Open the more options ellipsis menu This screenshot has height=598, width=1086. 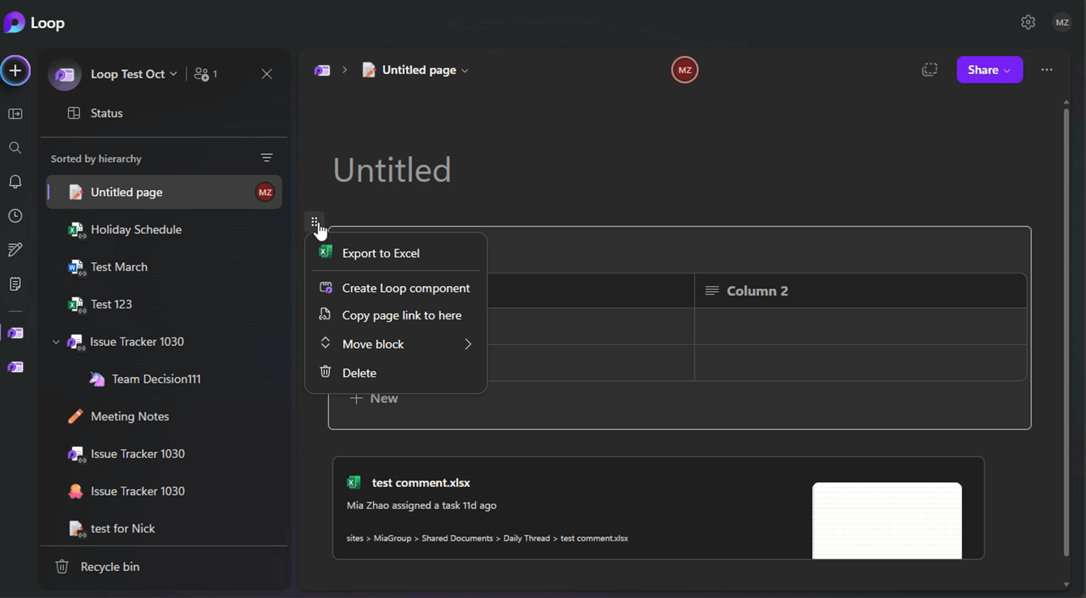pos(1047,70)
